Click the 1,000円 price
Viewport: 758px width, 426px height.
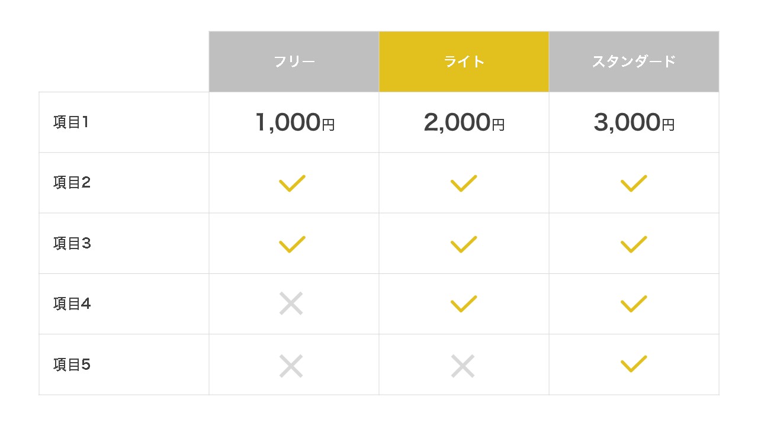294,122
